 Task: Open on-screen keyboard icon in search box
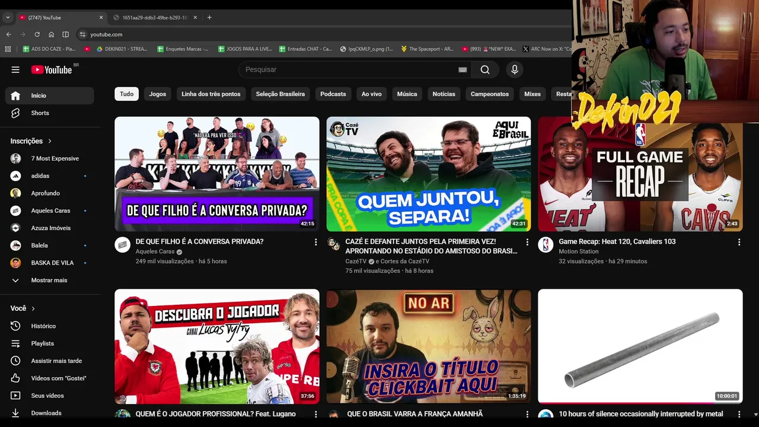click(463, 69)
